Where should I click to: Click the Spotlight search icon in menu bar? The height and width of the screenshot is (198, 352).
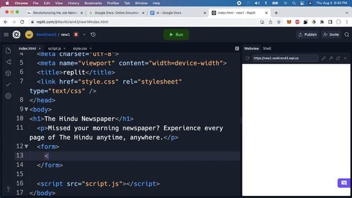pyautogui.click(x=294, y=3)
